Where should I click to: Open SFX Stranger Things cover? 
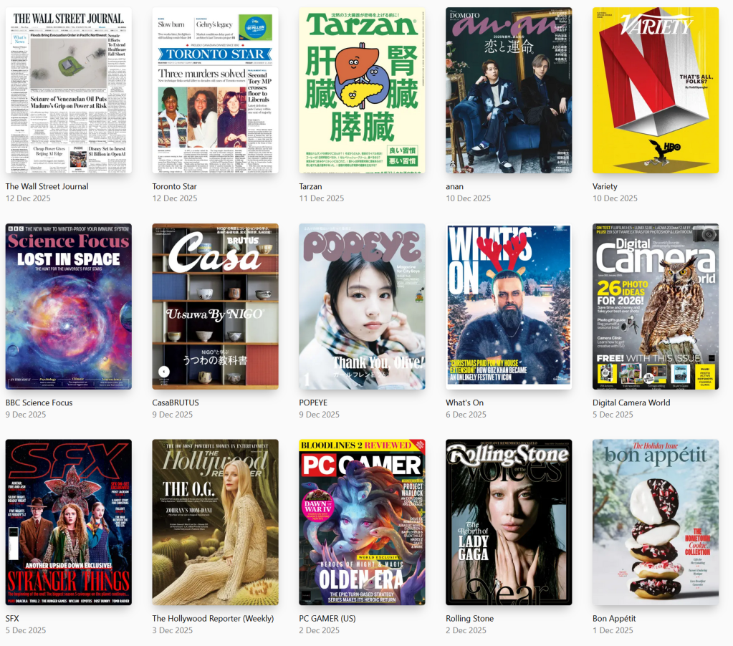(x=68, y=522)
